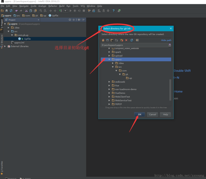Click the path history icon beside path field
The image size is (206, 179).
170,45
